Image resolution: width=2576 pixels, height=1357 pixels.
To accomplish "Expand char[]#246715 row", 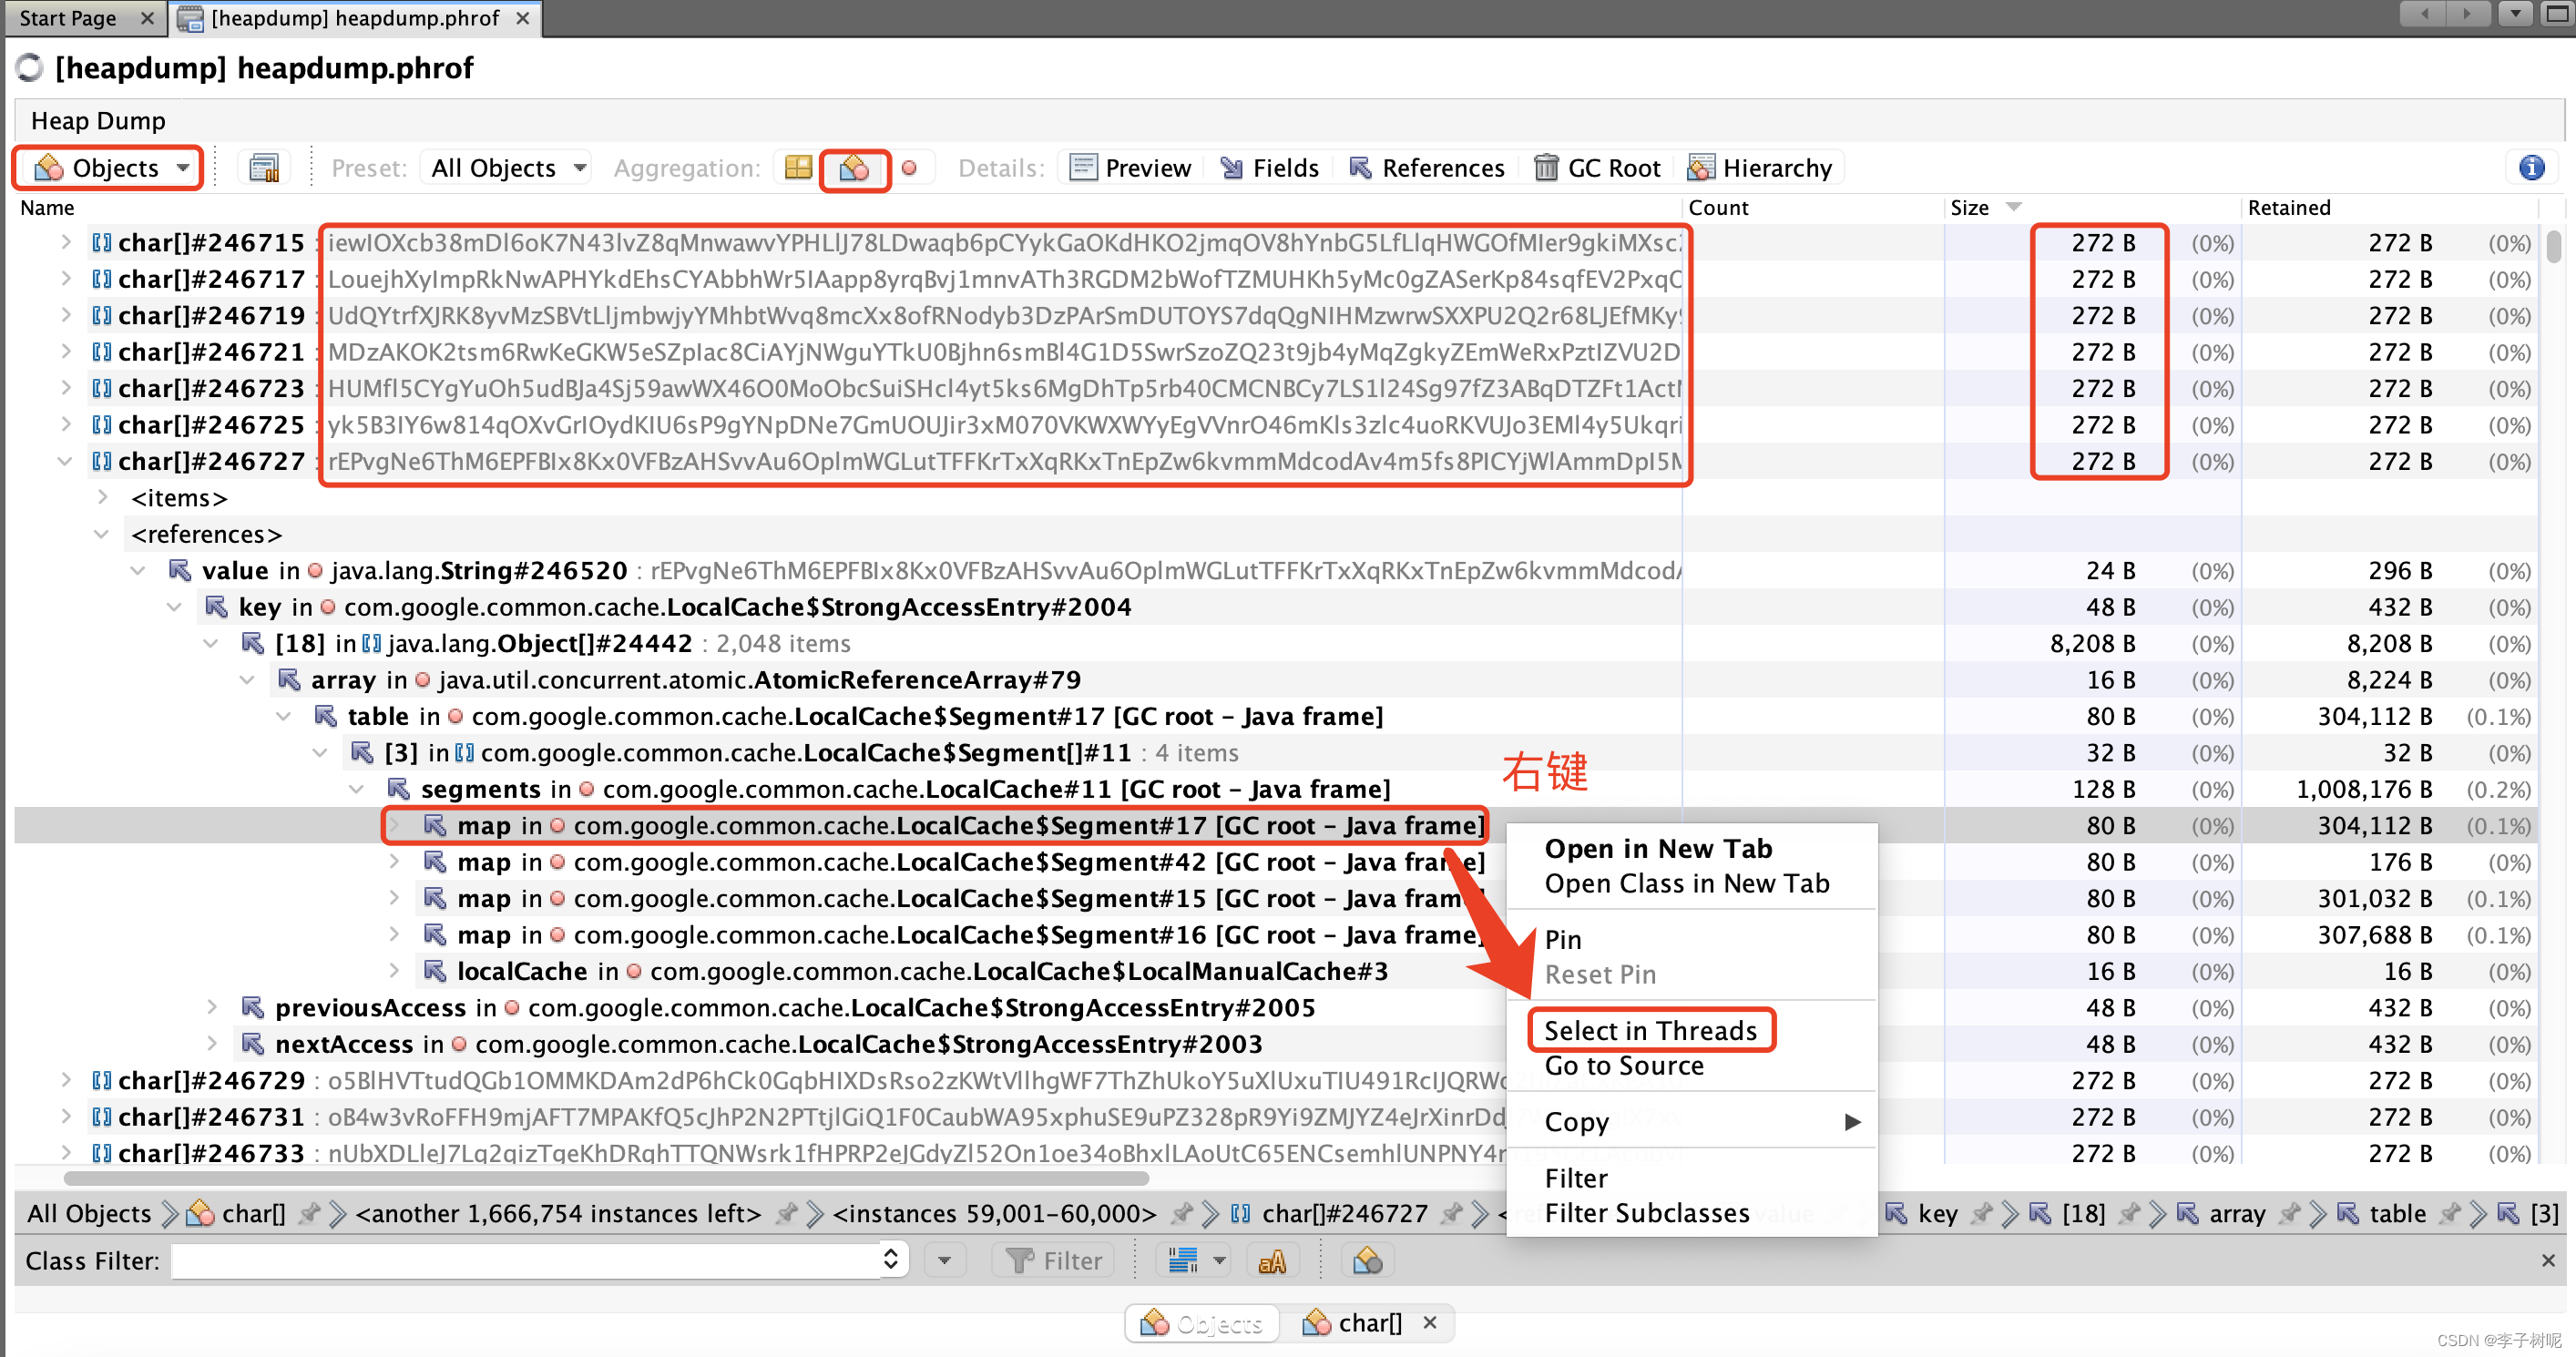I will (x=66, y=242).
